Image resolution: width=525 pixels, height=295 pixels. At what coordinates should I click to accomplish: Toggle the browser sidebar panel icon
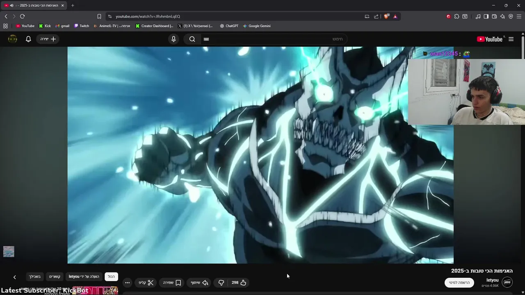pos(486,16)
